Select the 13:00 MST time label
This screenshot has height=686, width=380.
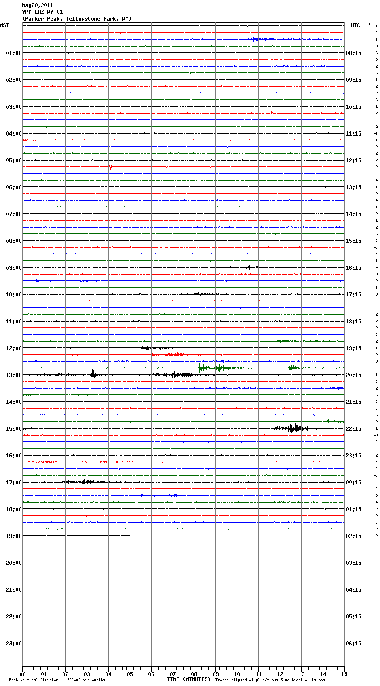pyautogui.click(x=13, y=375)
